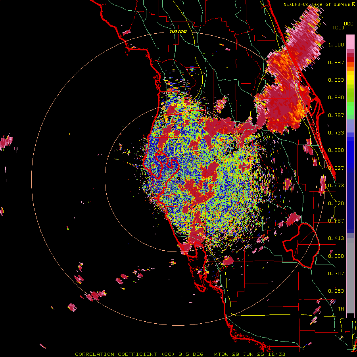The width and height of the screenshot is (357, 357).
Task: Pick the orange swatch on the color bar
Action: pos(350,69)
